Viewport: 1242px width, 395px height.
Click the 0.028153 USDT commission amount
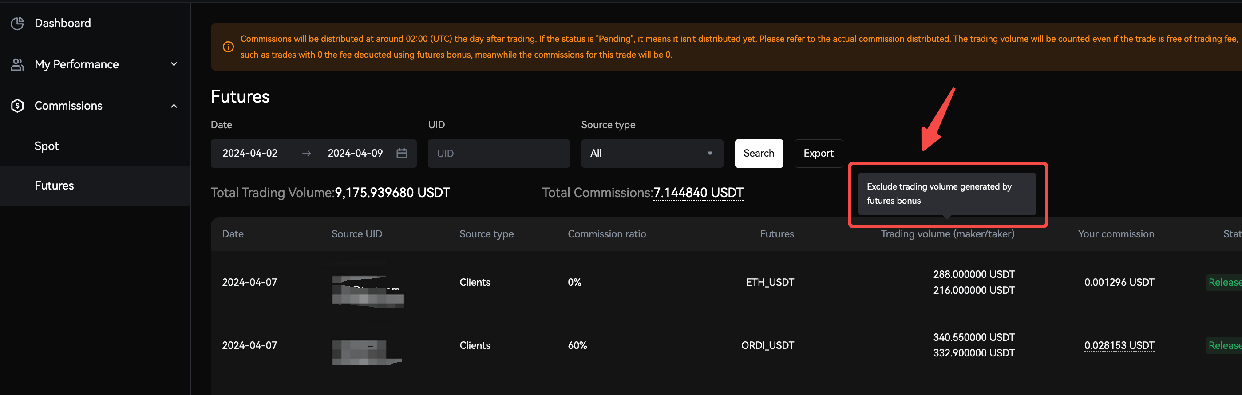1119,345
